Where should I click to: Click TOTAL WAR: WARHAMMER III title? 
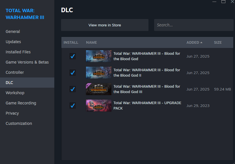point(25,14)
